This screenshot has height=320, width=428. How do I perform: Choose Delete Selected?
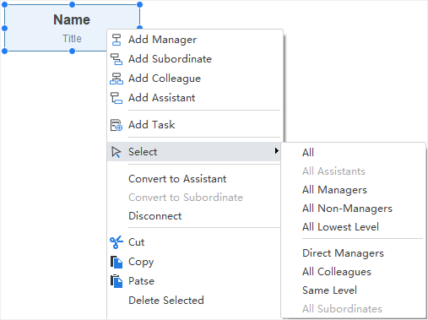pos(166,301)
